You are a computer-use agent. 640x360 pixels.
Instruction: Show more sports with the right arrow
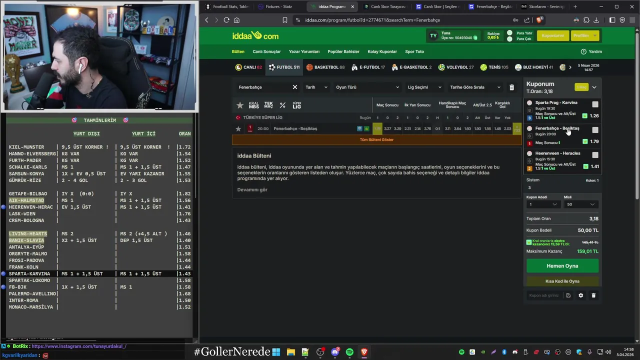pos(570,67)
